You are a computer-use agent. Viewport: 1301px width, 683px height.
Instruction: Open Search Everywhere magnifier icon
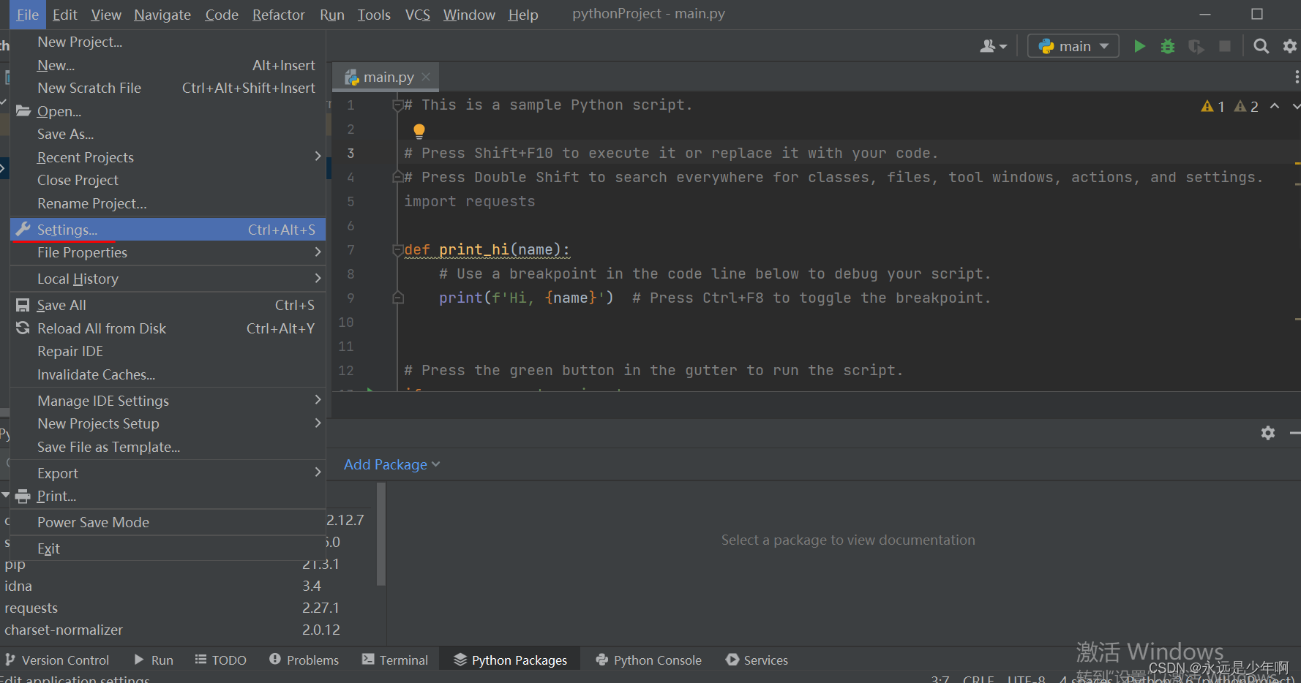[x=1261, y=46]
